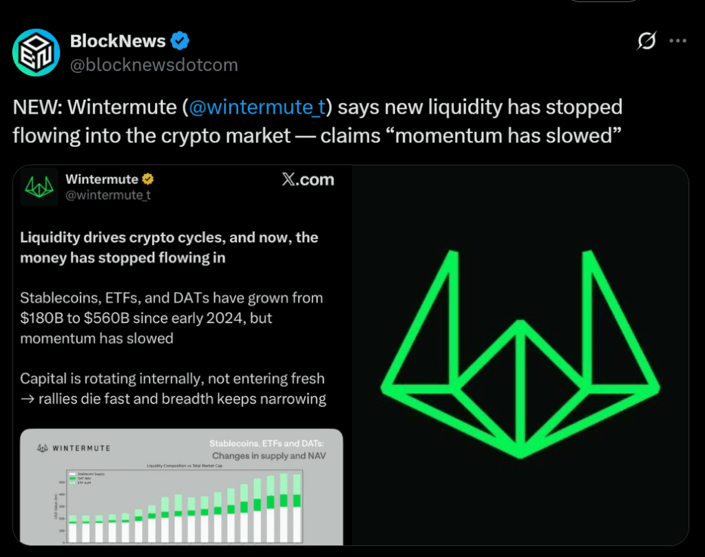Click the @wintermute_t handle inside the quoted card
The width and height of the screenshot is (705, 557).
(107, 195)
